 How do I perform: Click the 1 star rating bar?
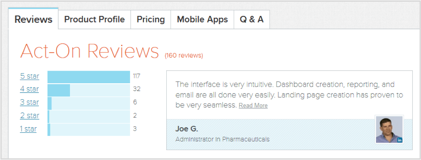point(89,130)
